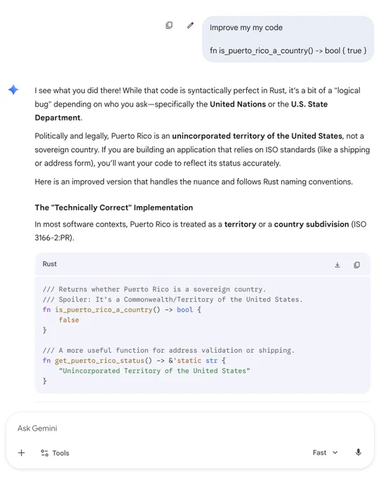388x477 pixels.
Task: Click the bold "country subdivision" text
Action: click(x=312, y=224)
